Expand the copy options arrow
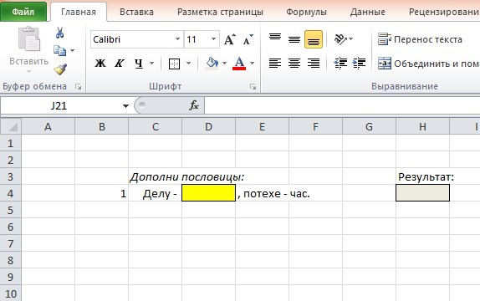The width and height of the screenshot is (480, 301). 72,51
